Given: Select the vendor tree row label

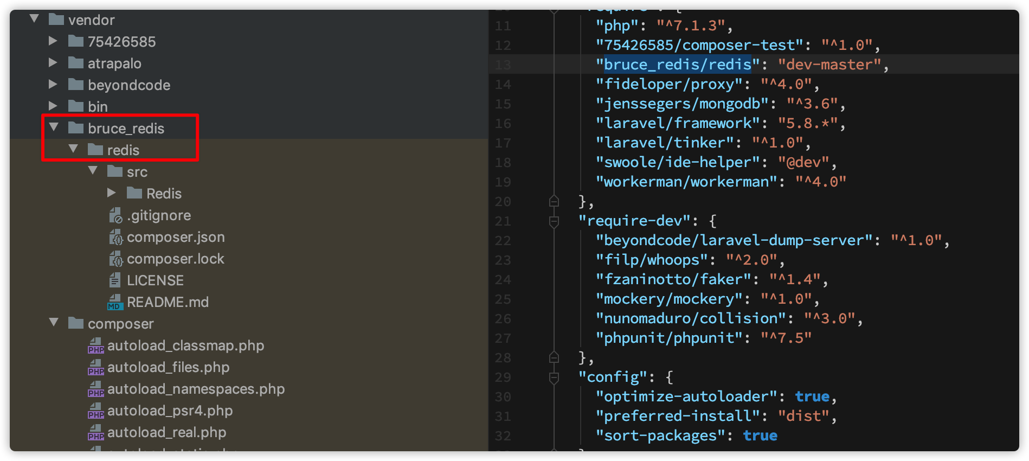Looking at the screenshot, I should tap(92, 20).
